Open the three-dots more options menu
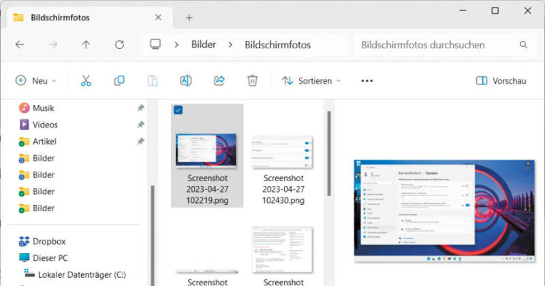This screenshot has height=286, width=545. coord(367,80)
